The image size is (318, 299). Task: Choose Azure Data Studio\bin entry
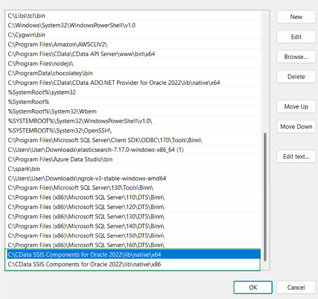[133, 159]
